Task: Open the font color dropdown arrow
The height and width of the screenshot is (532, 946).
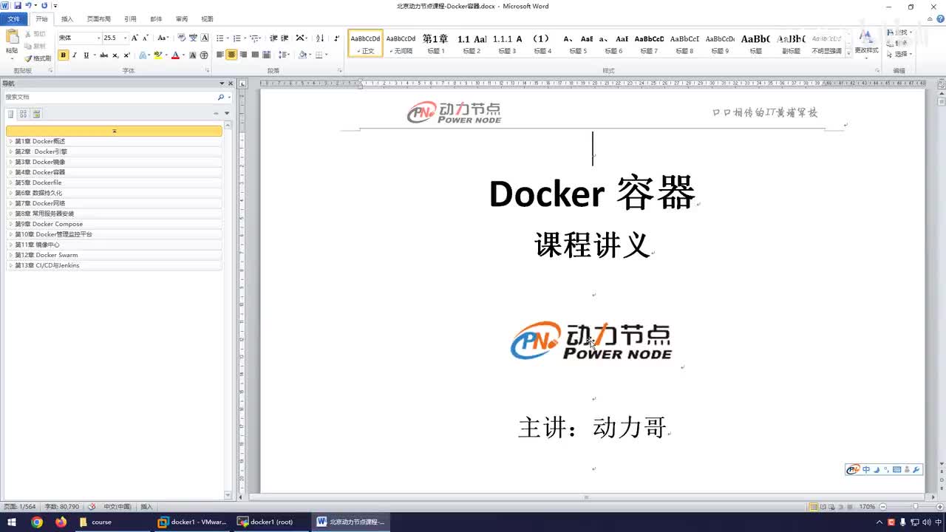Action: point(183,55)
